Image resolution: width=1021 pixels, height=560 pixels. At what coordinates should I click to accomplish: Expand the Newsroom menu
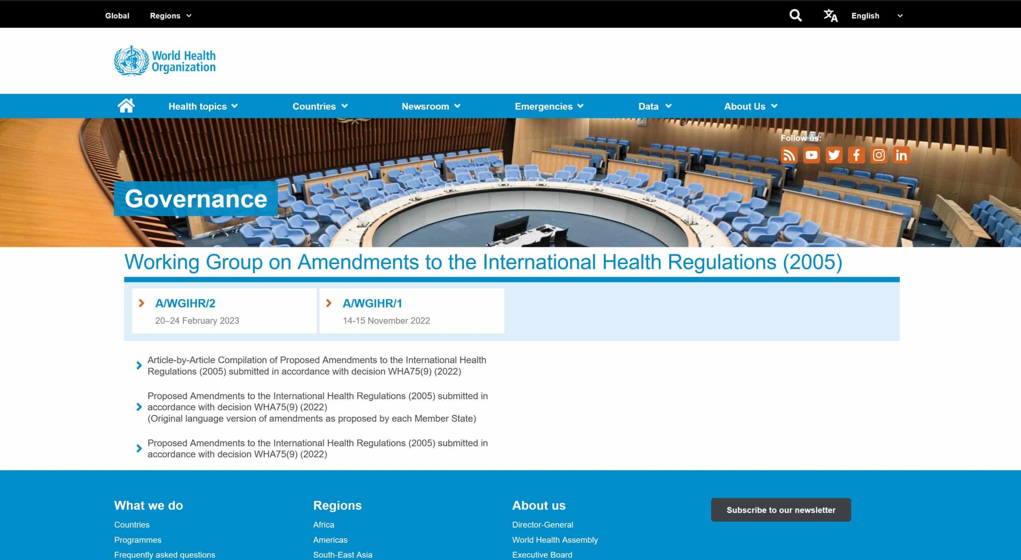click(431, 106)
